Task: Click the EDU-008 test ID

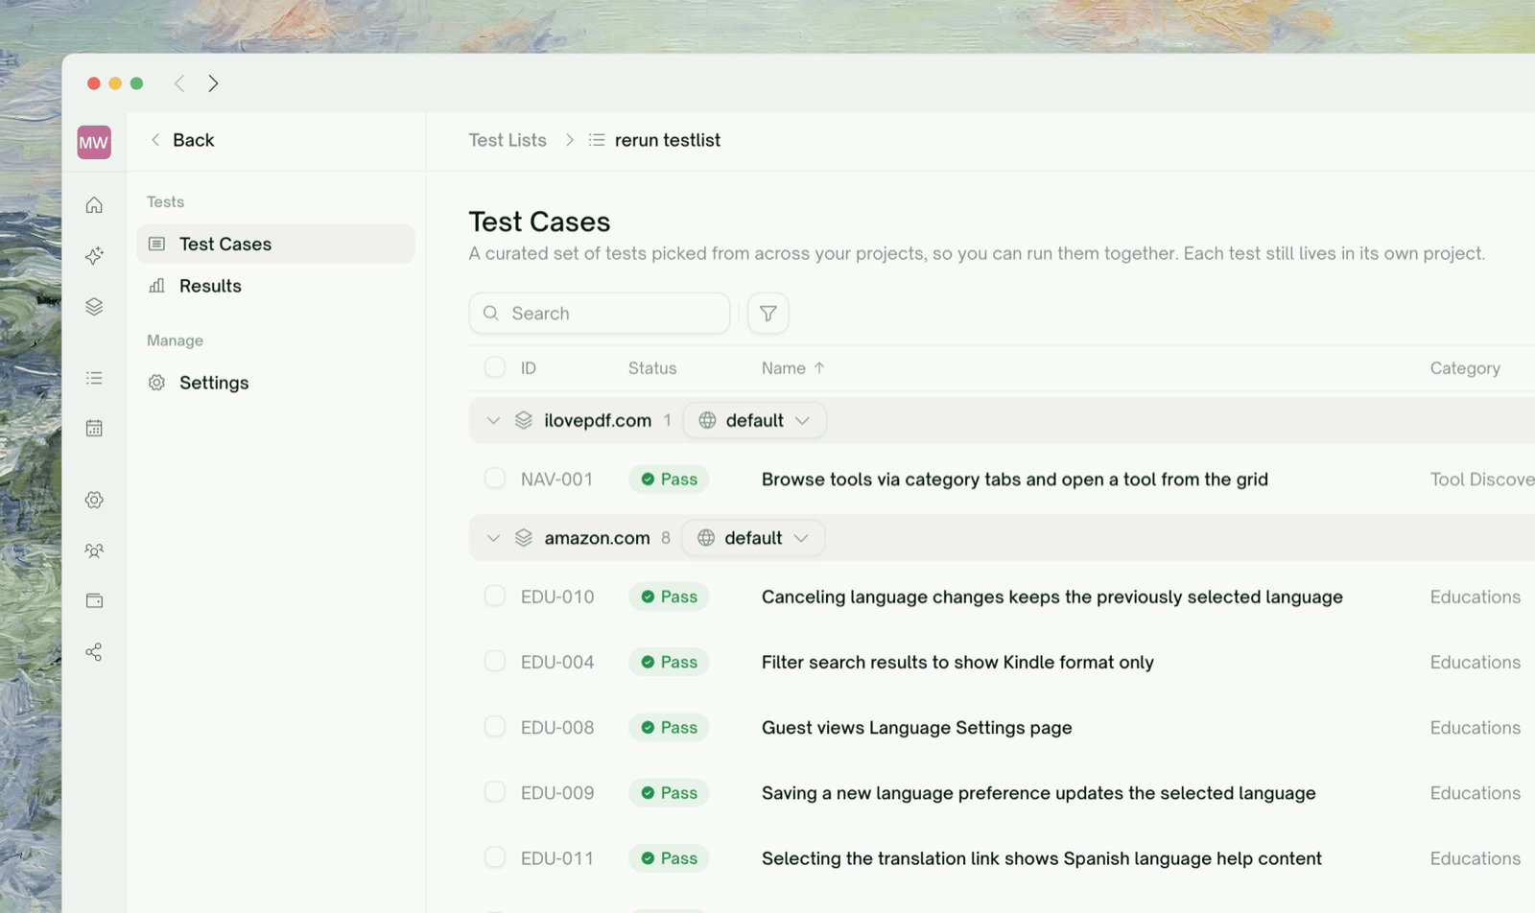Action: click(557, 728)
